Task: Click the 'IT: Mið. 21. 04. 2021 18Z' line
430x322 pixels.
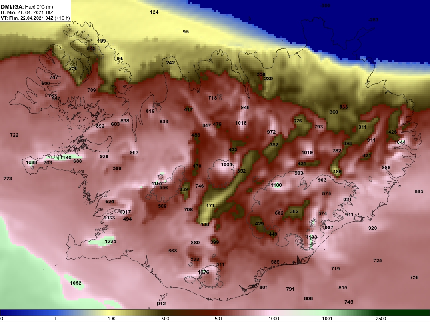Action: pos(27,12)
